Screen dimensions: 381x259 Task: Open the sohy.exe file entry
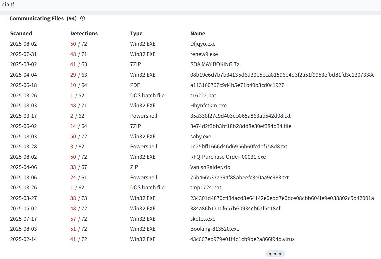(x=201, y=136)
